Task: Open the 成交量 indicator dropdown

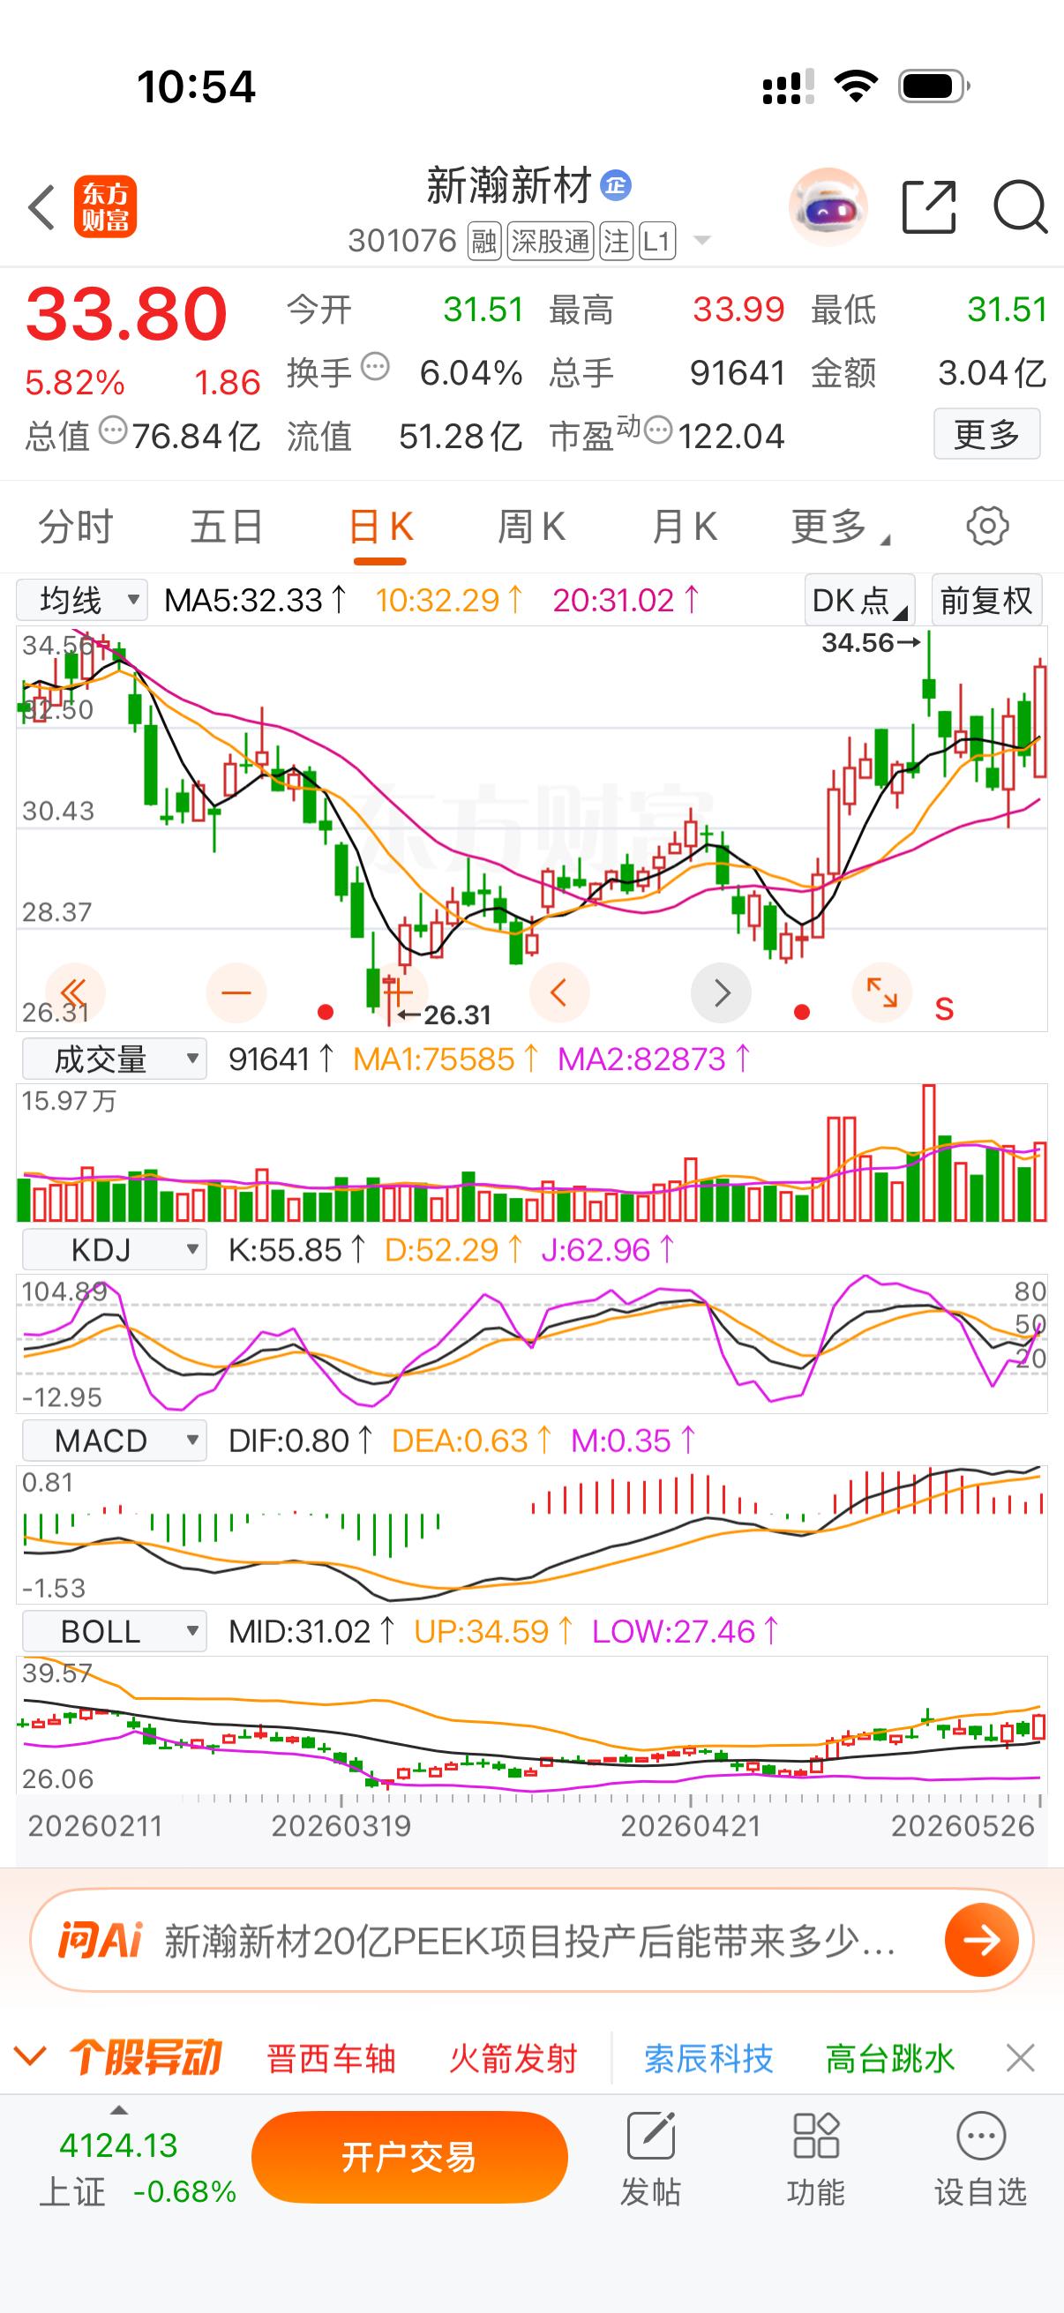Action: click(114, 1059)
